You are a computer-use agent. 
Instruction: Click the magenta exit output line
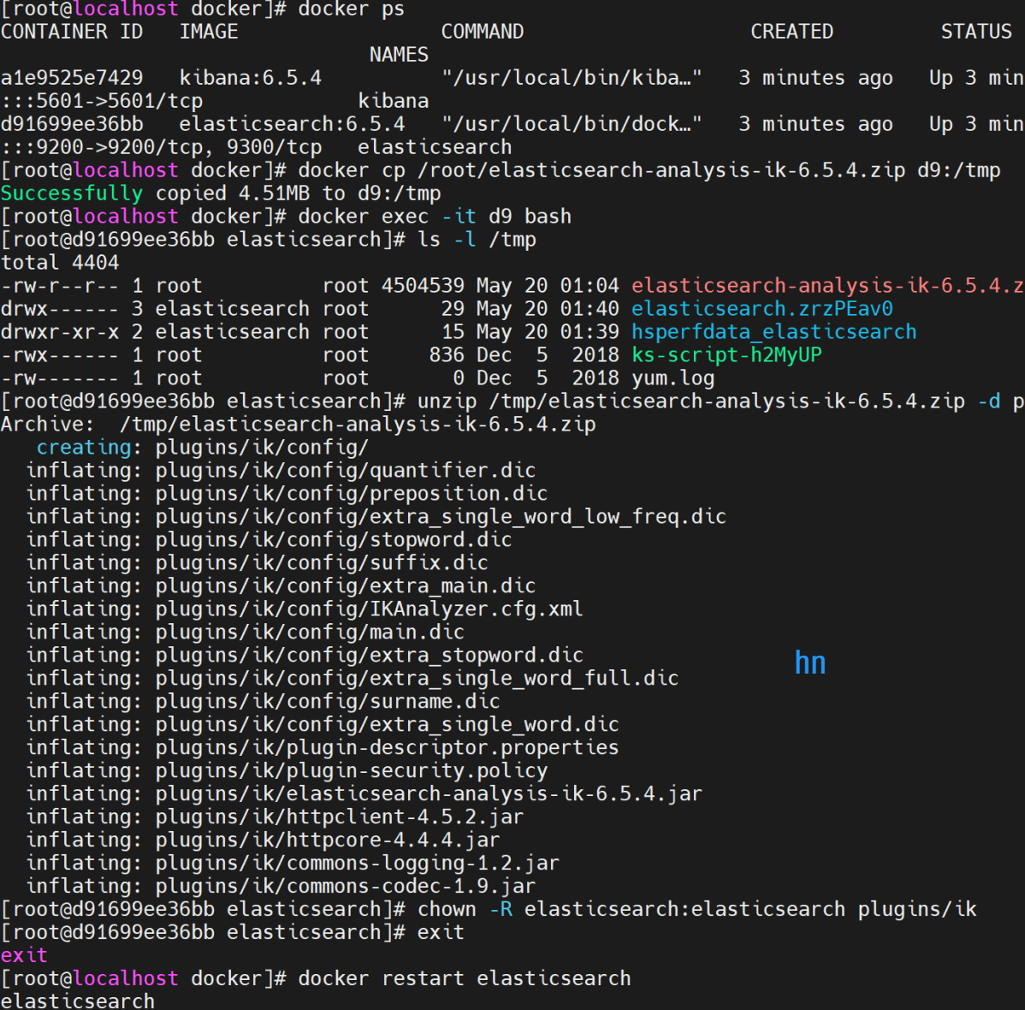(24, 956)
